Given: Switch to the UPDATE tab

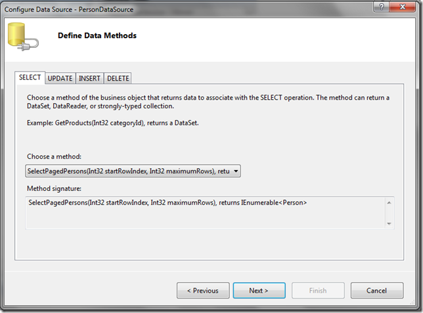Looking at the screenshot, I should (x=60, y=79).
